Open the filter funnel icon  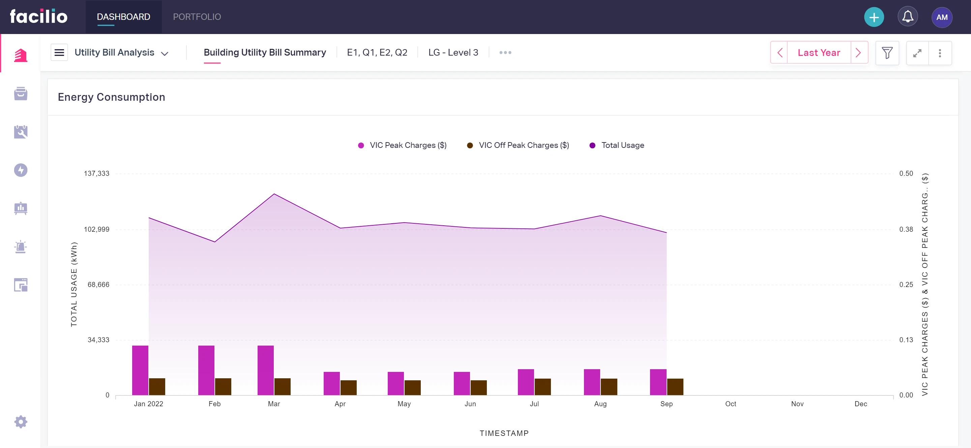887,53
